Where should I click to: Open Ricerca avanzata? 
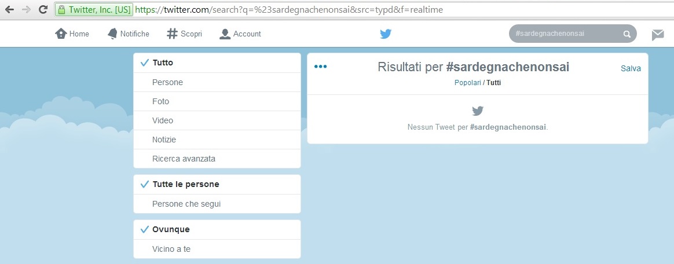coord(217,159)
